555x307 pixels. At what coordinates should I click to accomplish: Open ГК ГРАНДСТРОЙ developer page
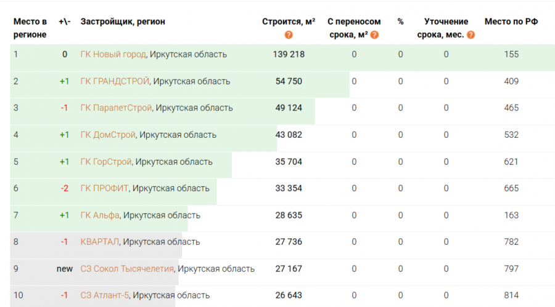115,81
